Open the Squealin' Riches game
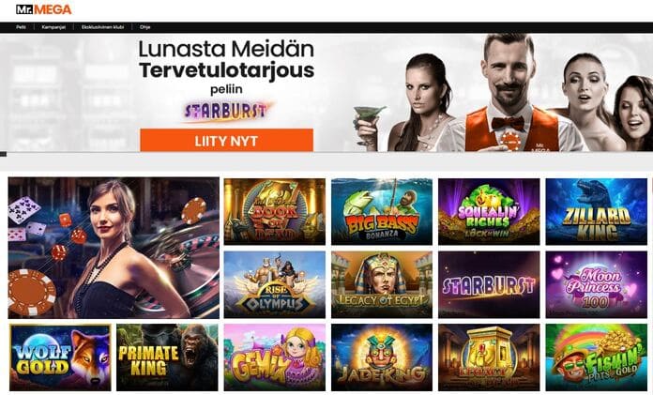This screenshot has height=395, width=653. point(489,212)
